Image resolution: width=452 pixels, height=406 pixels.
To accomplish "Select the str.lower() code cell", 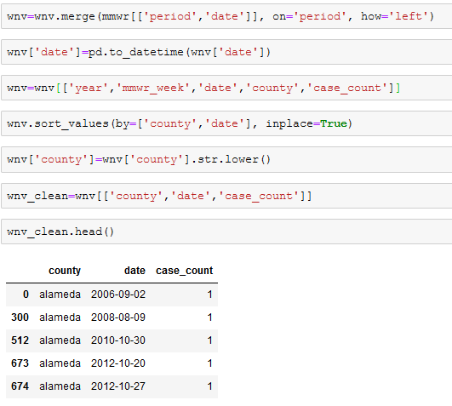I will point(226,160).
